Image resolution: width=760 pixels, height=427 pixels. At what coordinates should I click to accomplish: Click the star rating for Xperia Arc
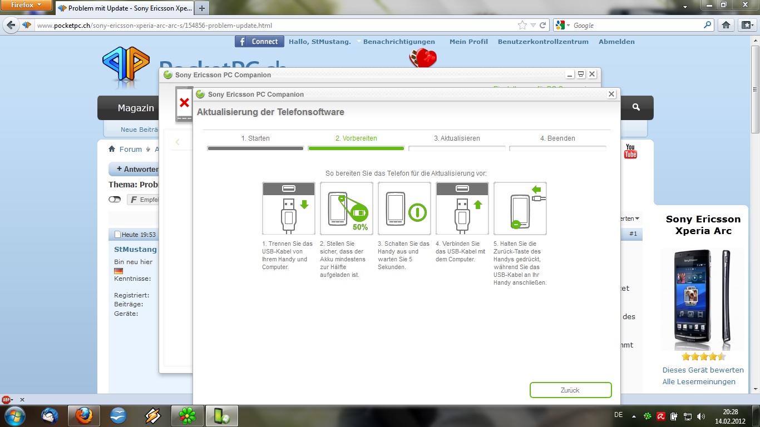coord(703,357)
